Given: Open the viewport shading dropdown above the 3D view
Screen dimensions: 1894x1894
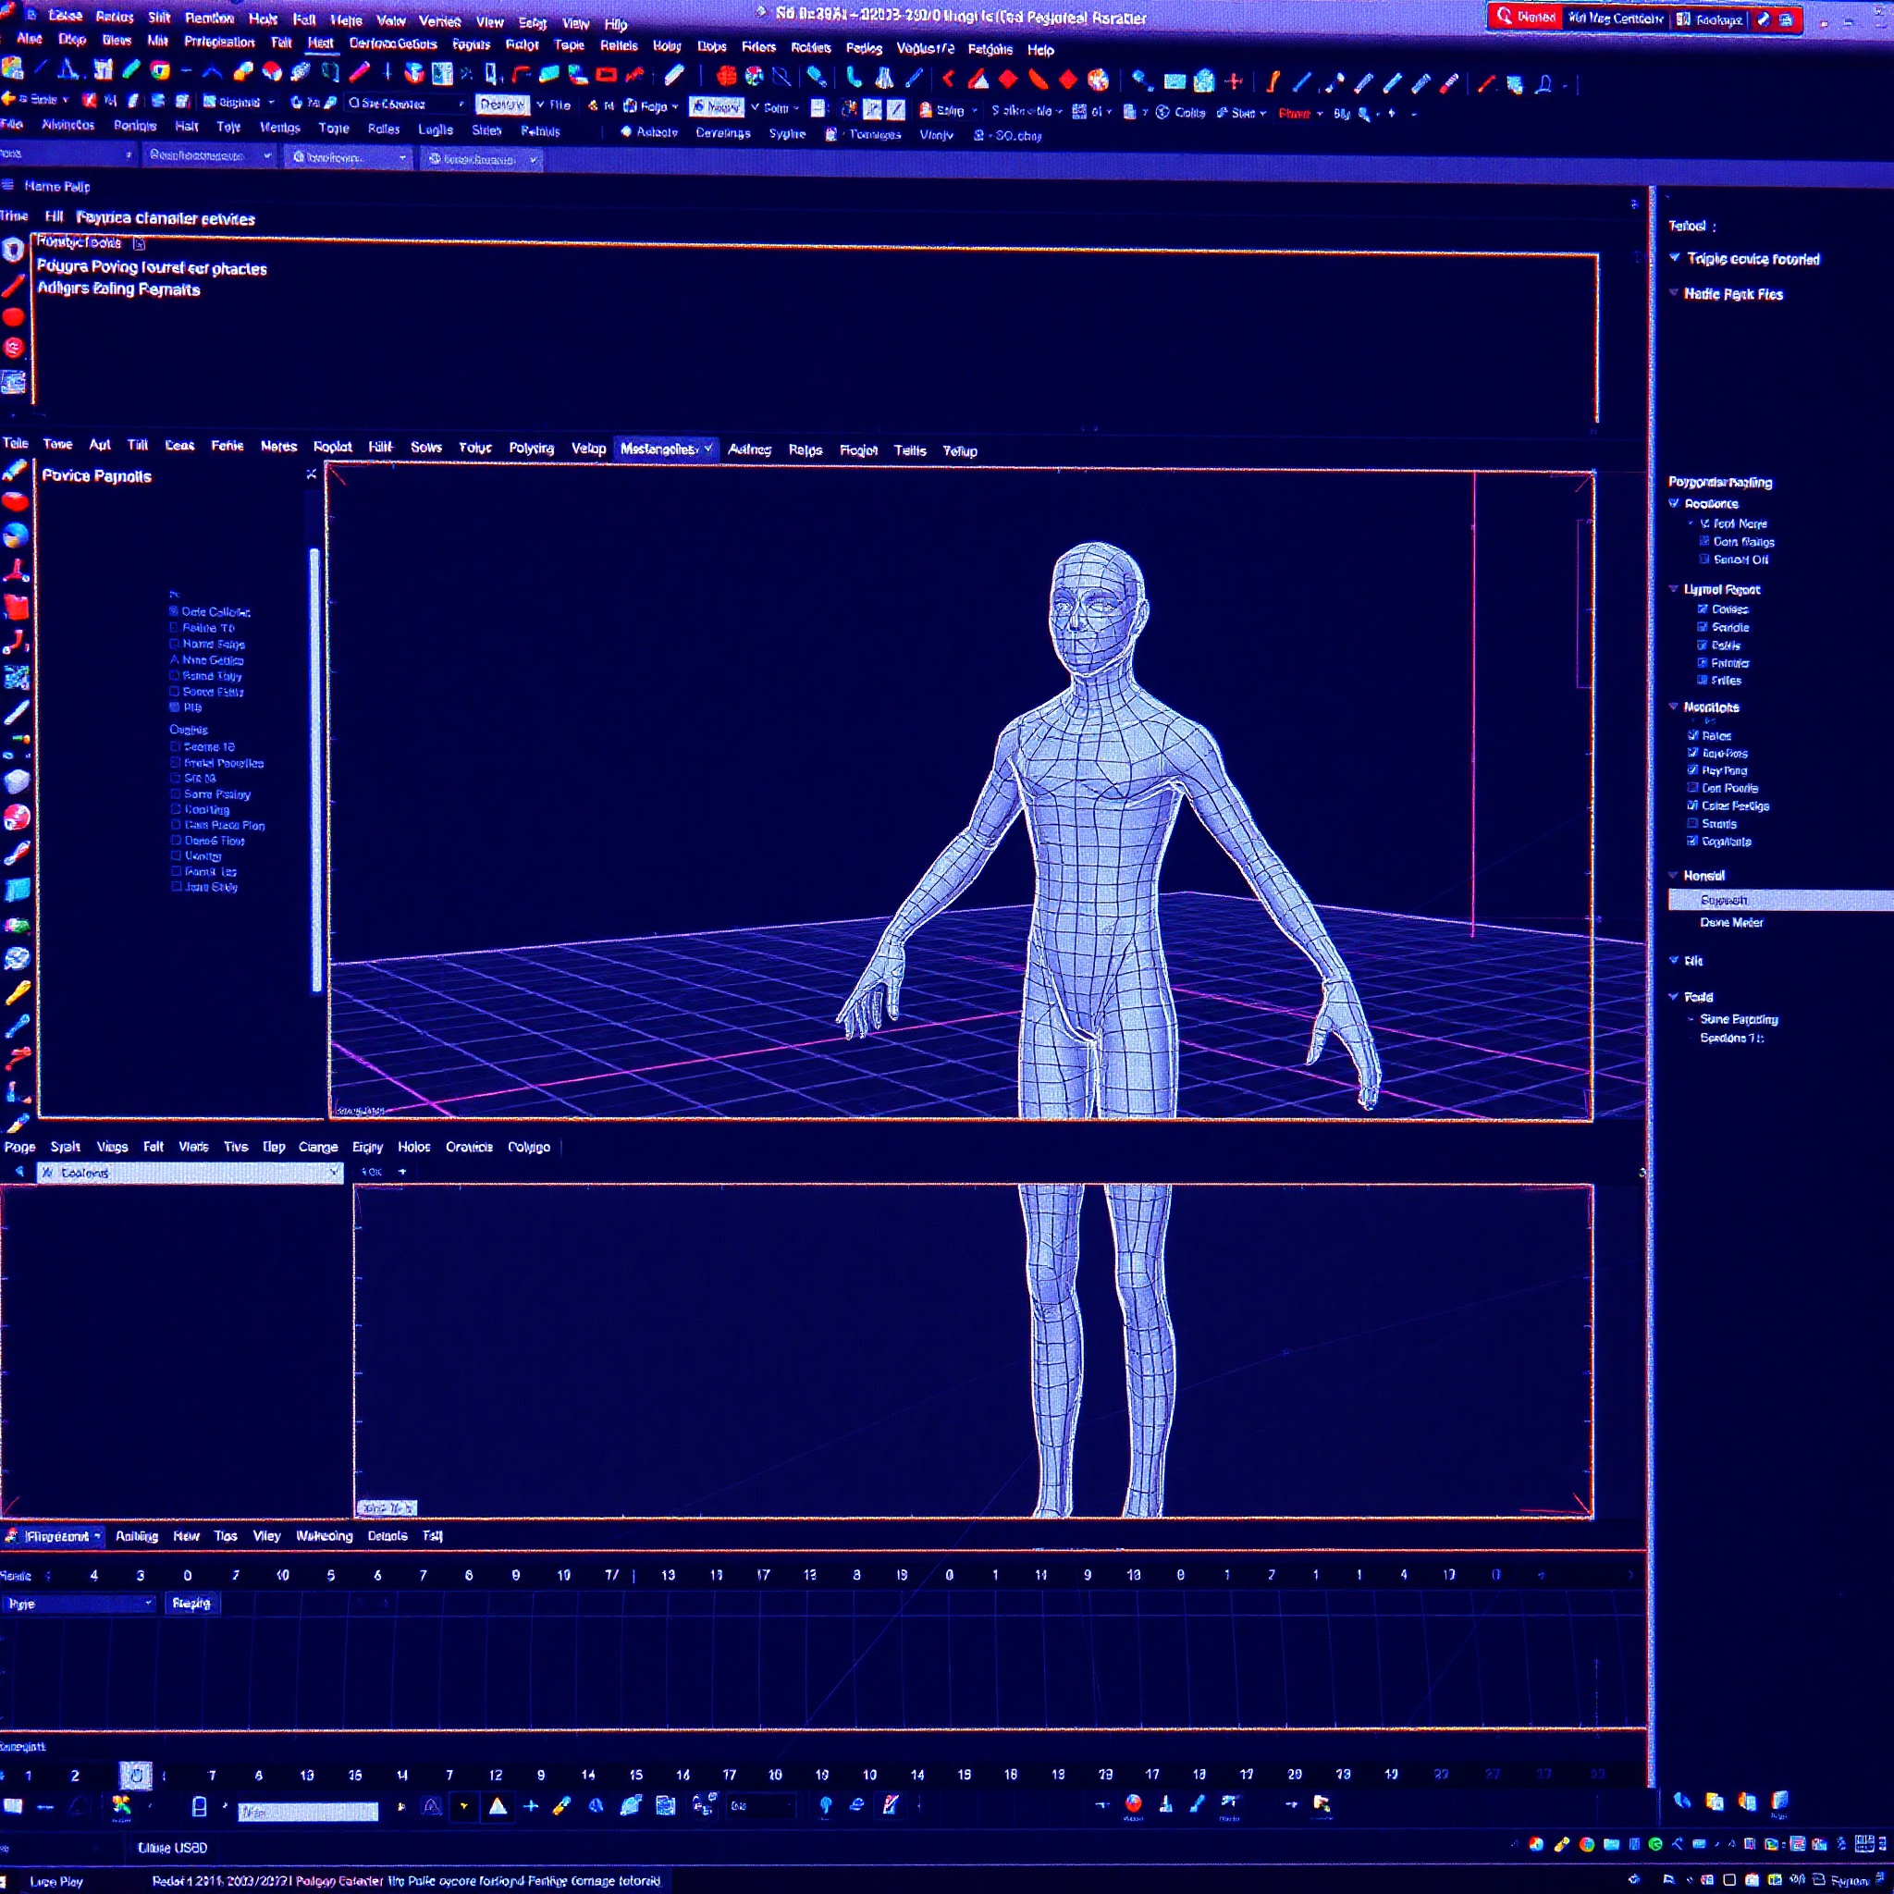Looking at the screenshot, I should pyautogui.click(x=665, y=448).
